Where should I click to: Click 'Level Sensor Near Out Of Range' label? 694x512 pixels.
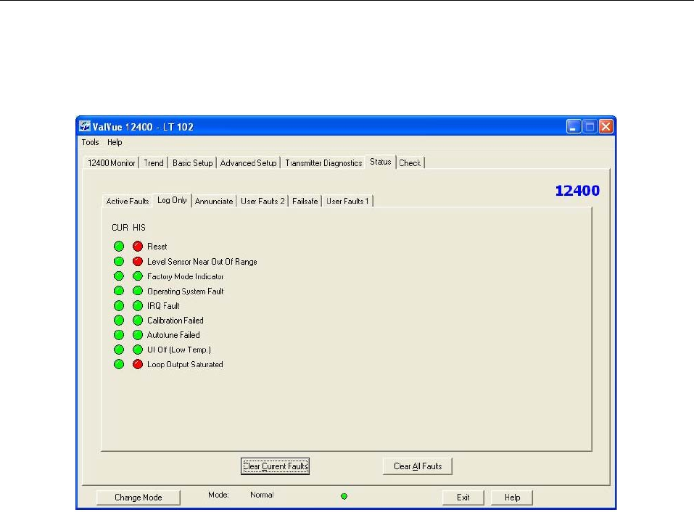(x=202, y=262)
